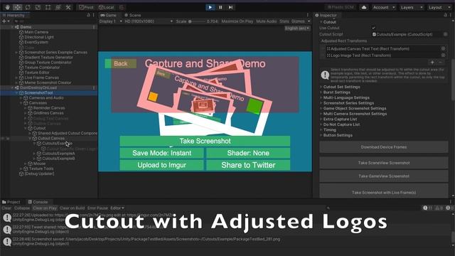The height and width of the screenshot is (256, 455).
Task: Remove an Adjusted Rect Transforms list entry
Action: click(440, 62)
